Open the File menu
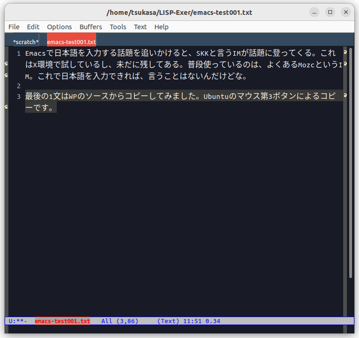 [x=14, y=27]
